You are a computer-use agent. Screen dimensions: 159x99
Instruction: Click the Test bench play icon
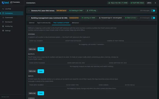(x=3, y=22)
